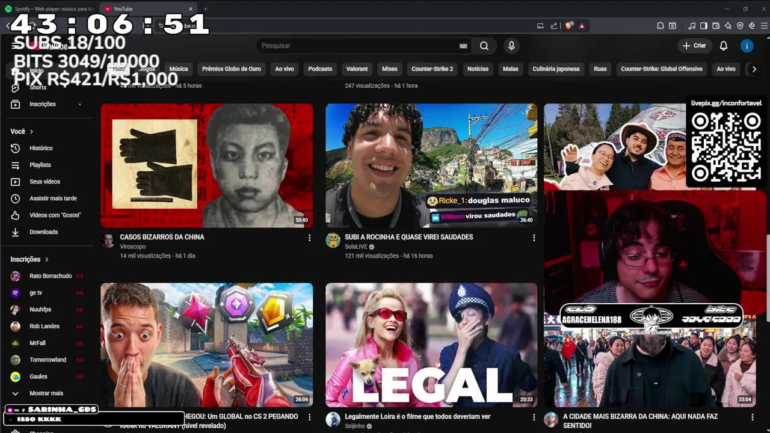Open YouTube notifications bell

724,46
